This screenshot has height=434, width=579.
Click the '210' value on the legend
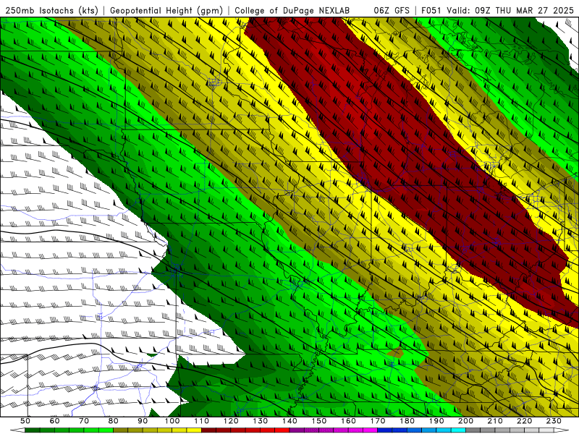495,421
